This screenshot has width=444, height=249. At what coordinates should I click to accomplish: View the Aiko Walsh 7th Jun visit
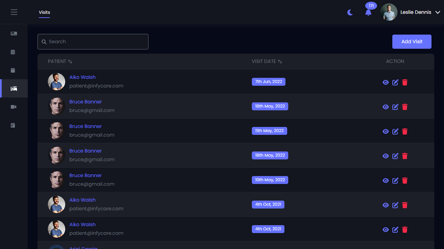click(385, 82)
